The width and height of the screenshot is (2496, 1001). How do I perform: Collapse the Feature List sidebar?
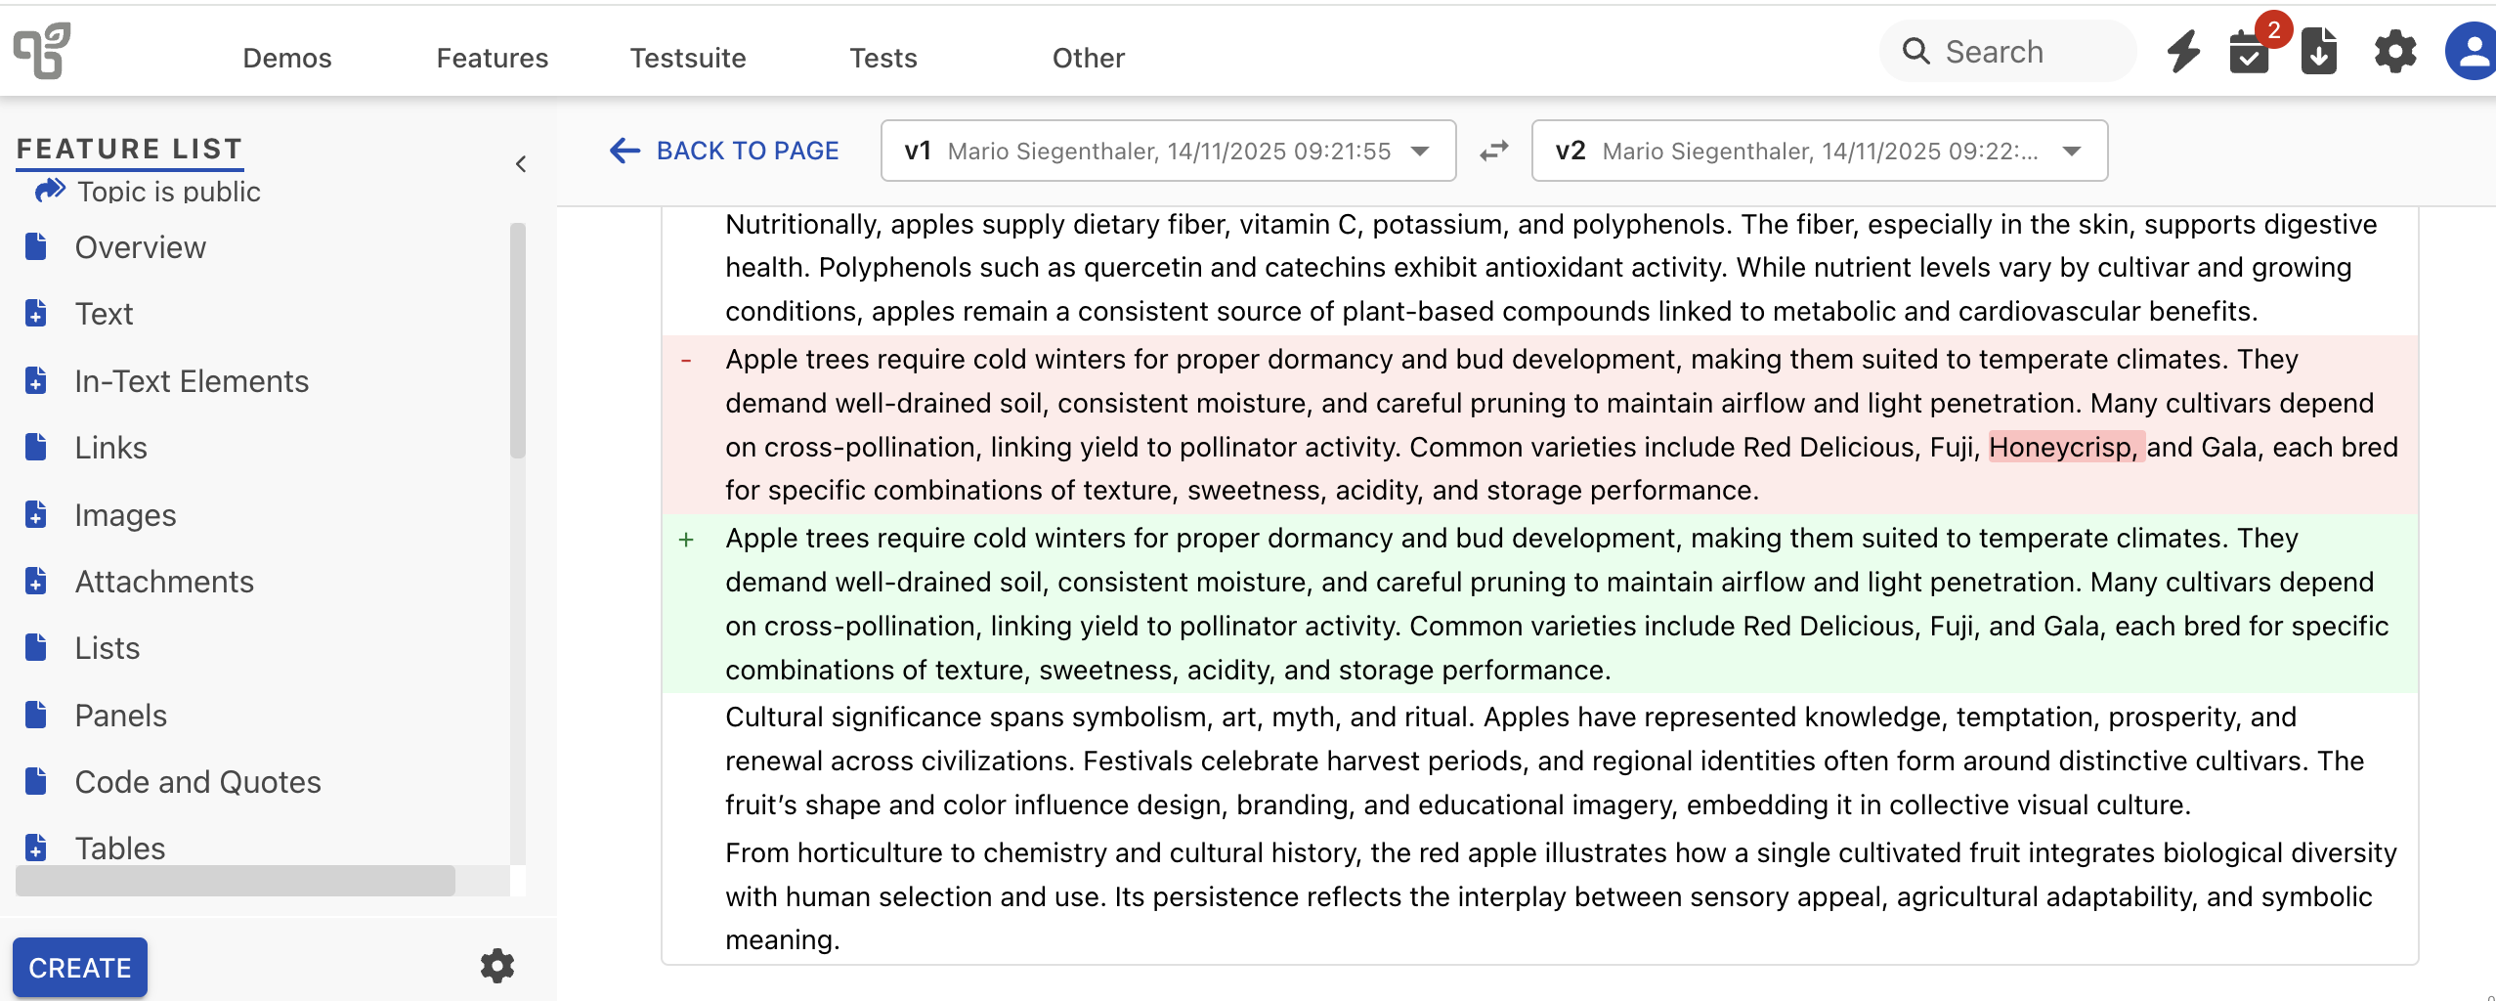point(521,164)
